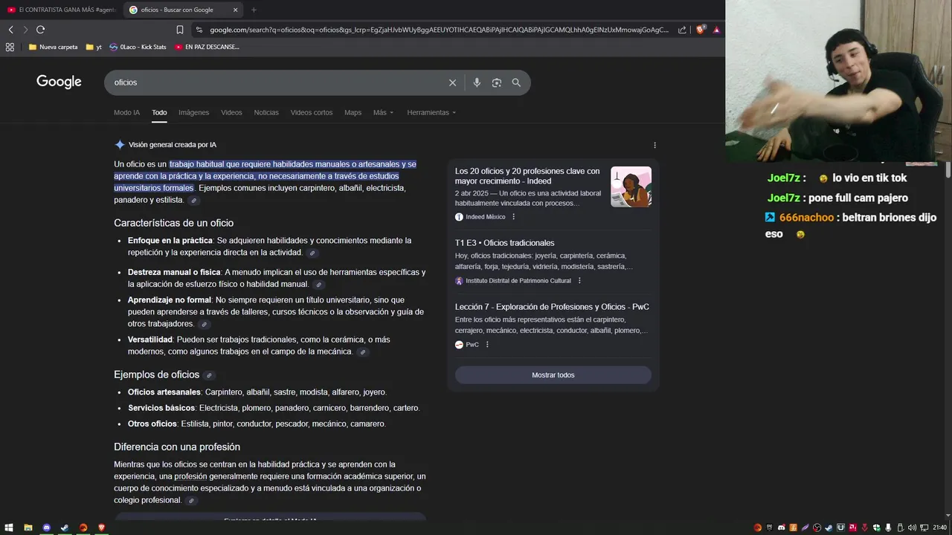Switch to Videos results tab
This screenshot has width=952, height=535.
coord(231,113)
